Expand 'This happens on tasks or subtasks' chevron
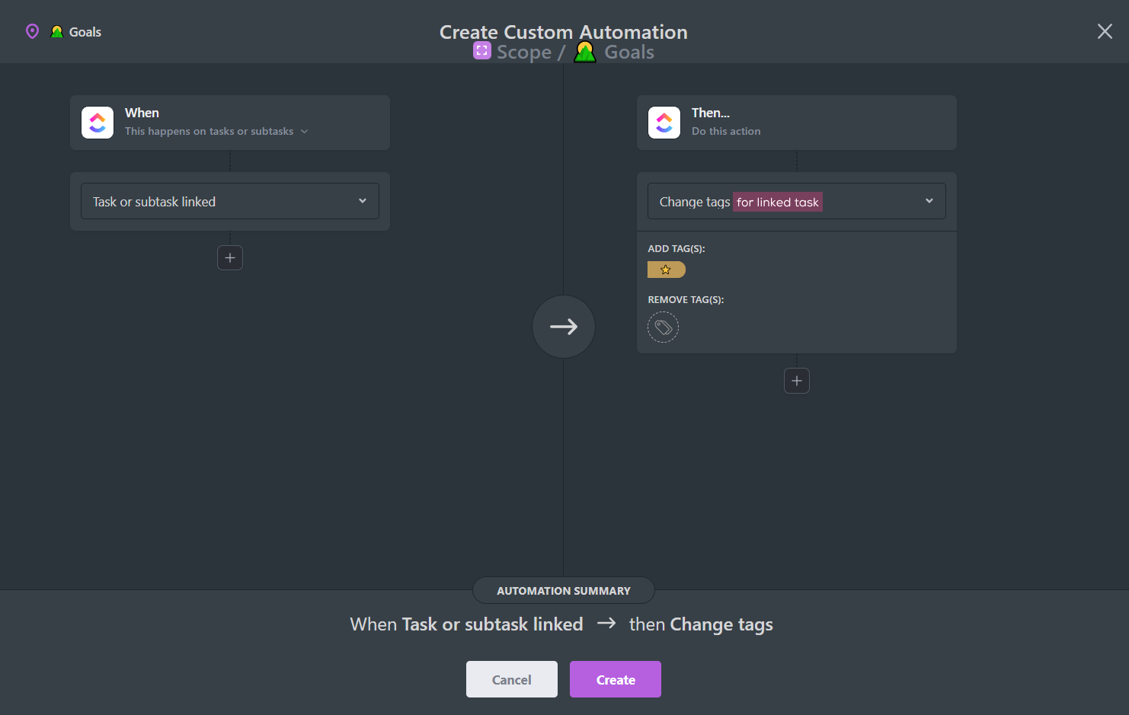 coord(305,132)
